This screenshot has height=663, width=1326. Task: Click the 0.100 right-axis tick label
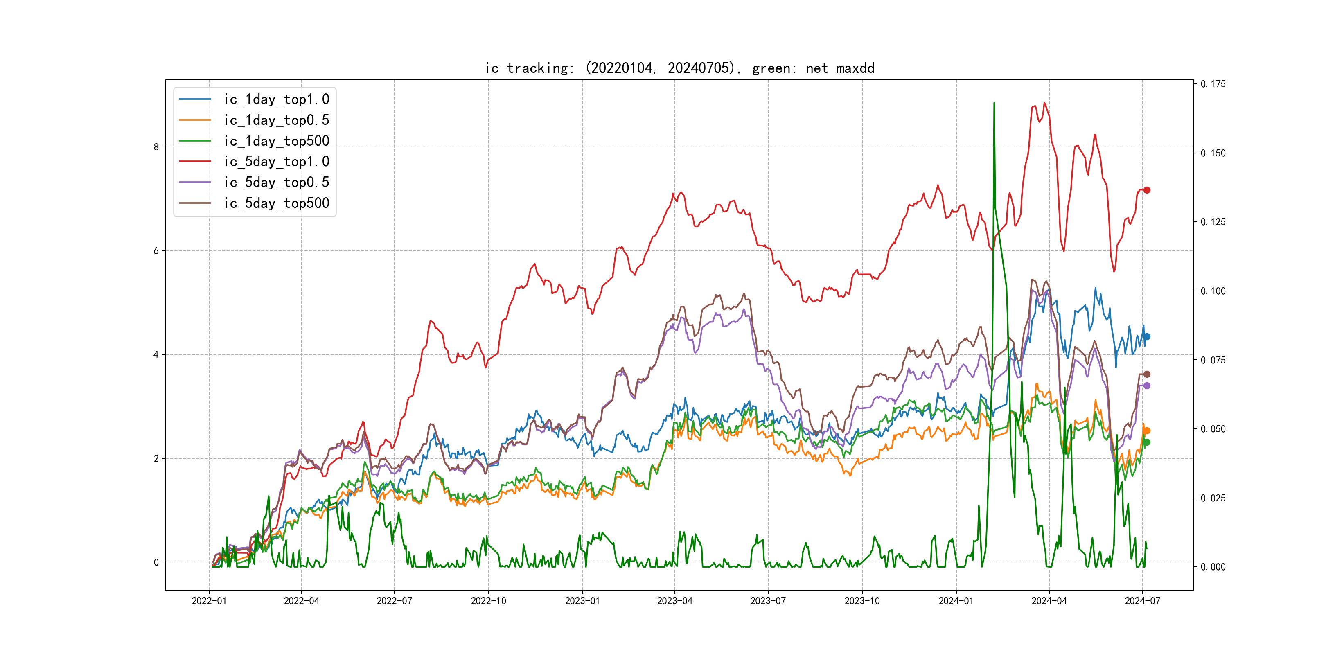click(1213, 291)
